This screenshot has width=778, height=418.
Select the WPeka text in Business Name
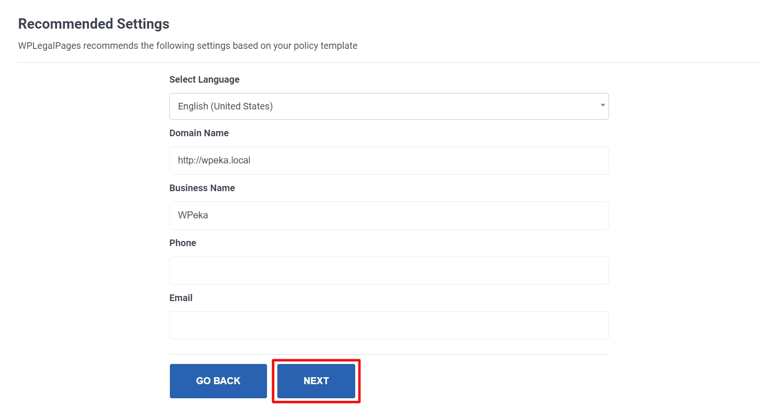pyautogui.click(x=192, y=215)
